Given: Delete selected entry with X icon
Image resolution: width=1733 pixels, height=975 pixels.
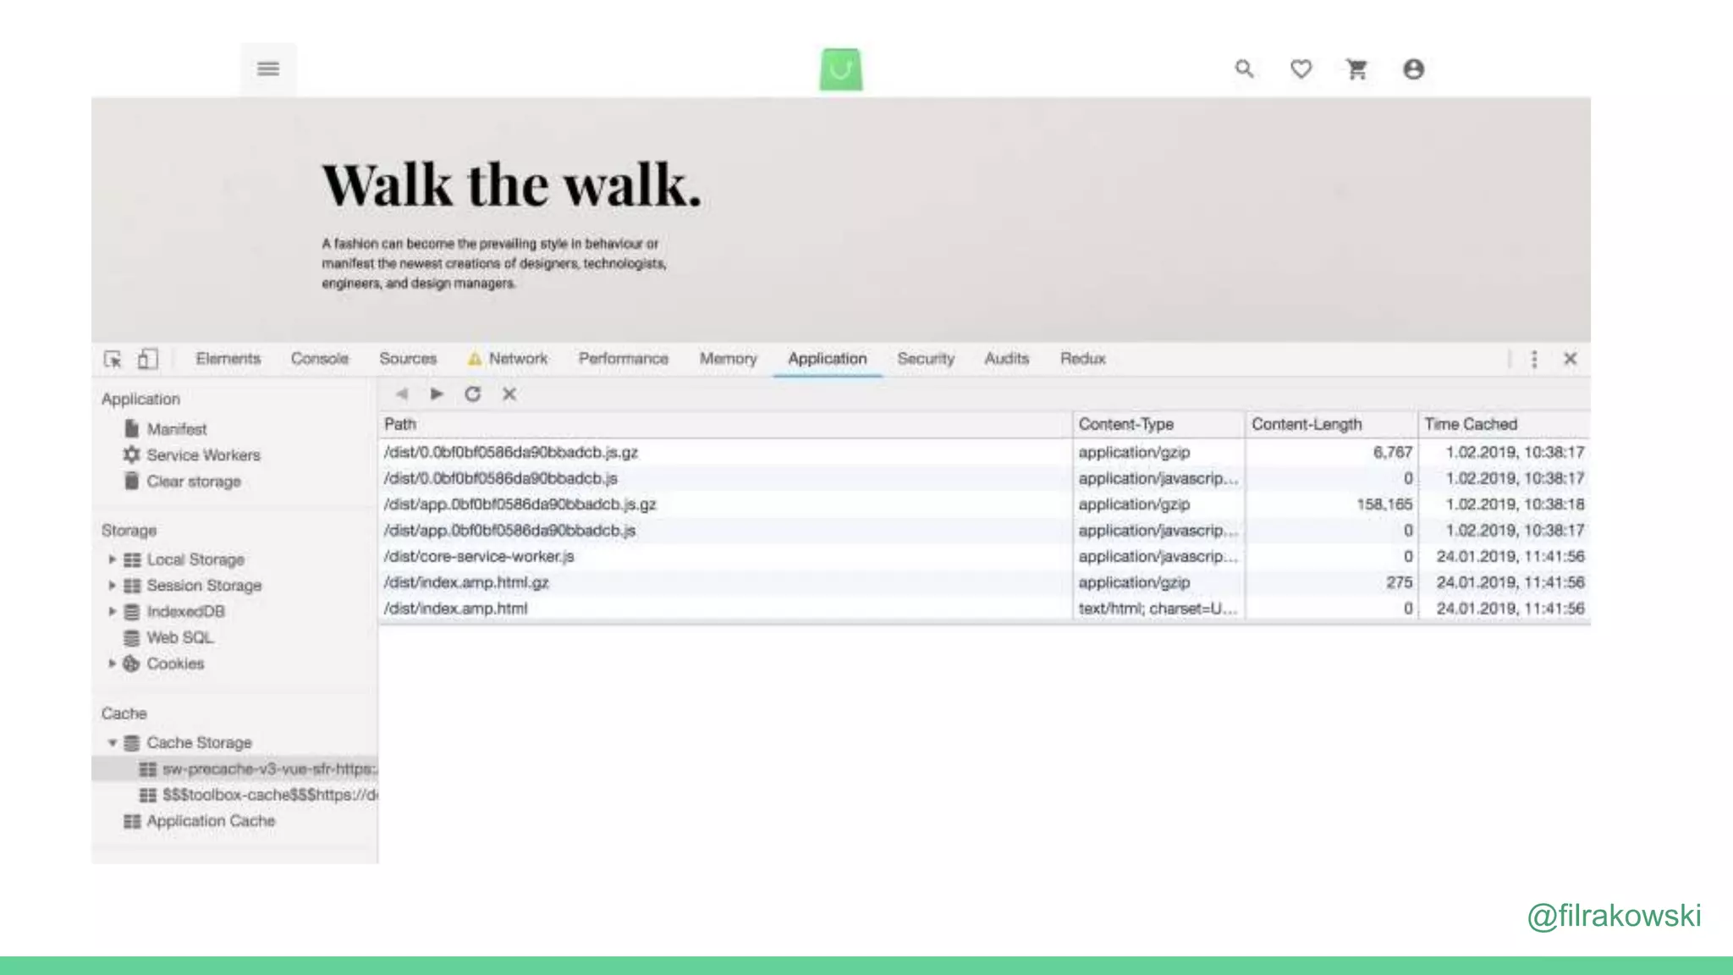Looking at the screenshot, I should [x=509, y=394].
